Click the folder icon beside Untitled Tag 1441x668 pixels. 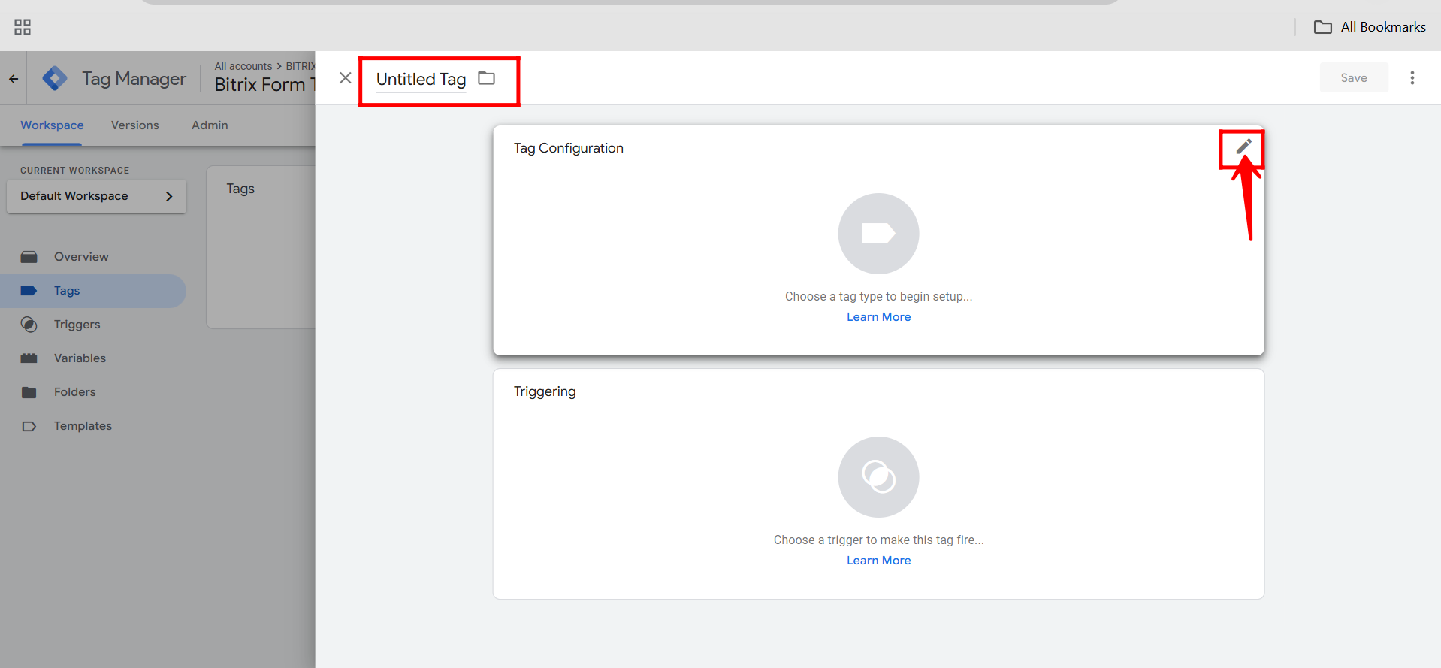pos(487,78)
